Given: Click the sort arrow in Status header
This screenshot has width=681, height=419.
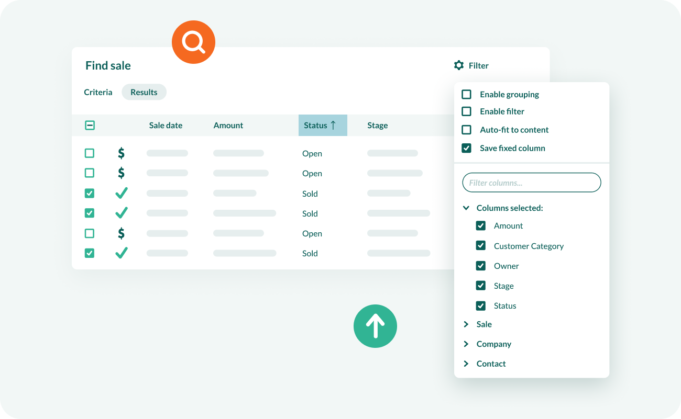Looking at the screenshot, I should point(333,125).
